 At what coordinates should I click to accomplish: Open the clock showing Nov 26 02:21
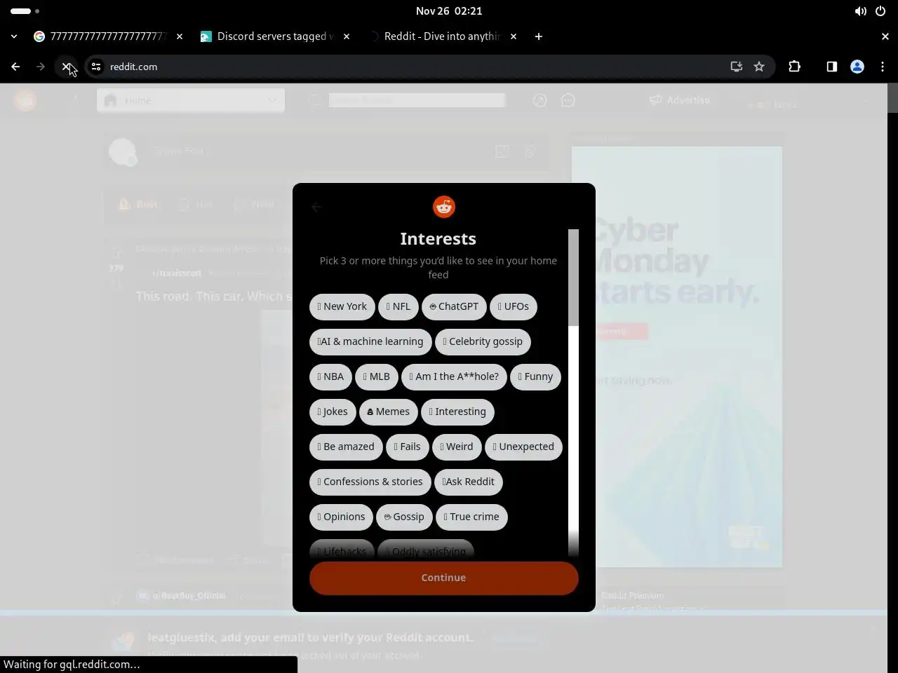448,11
